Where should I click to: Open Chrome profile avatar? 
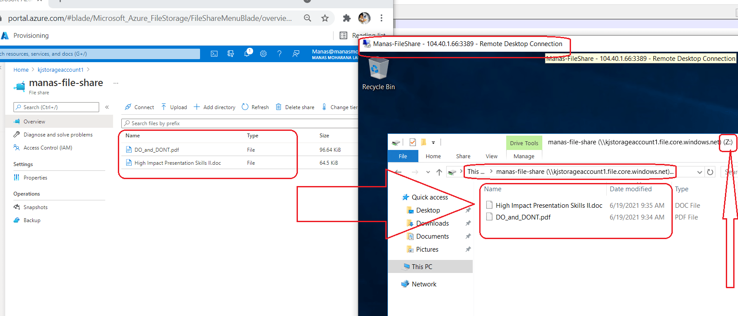364,18
